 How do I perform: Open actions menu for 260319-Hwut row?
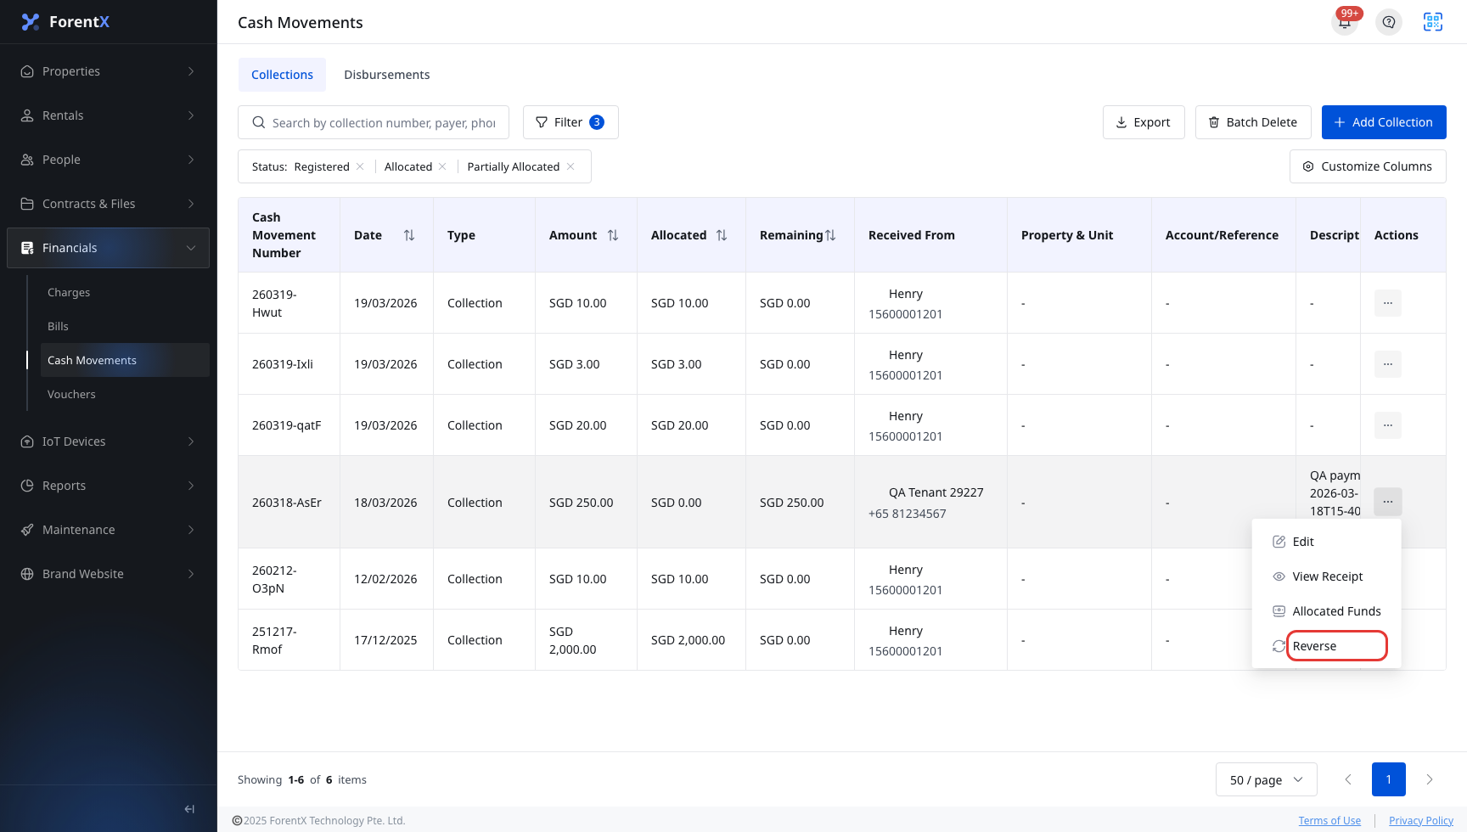pos(1388,303)
